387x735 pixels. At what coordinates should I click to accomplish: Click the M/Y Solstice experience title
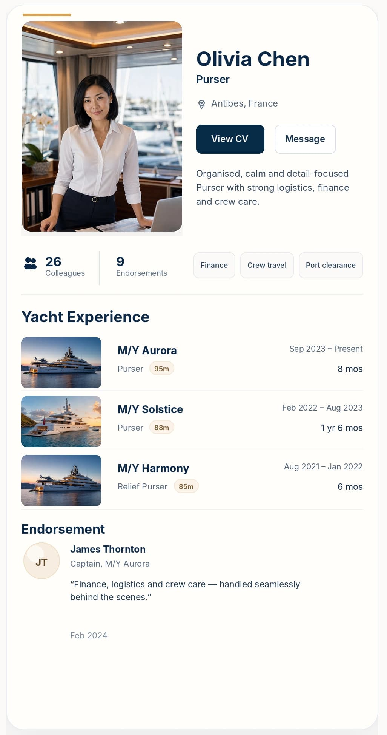pos(150,409)
